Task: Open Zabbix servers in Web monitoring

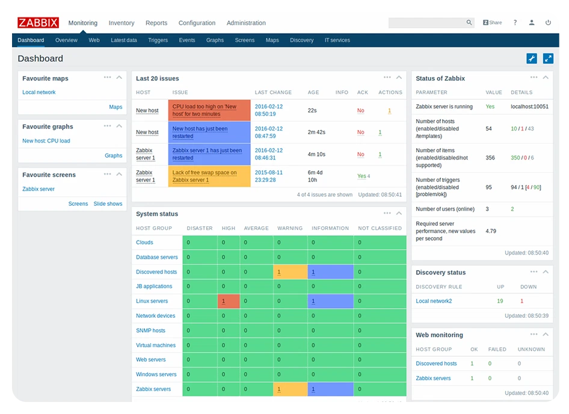Action: pyautogui.click(x=433, y=378)
